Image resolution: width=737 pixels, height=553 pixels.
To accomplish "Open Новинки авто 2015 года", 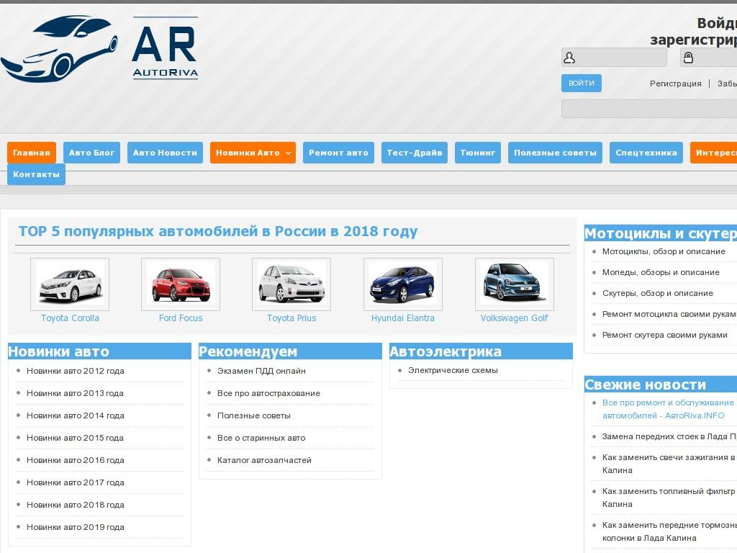I will (75, 439).
